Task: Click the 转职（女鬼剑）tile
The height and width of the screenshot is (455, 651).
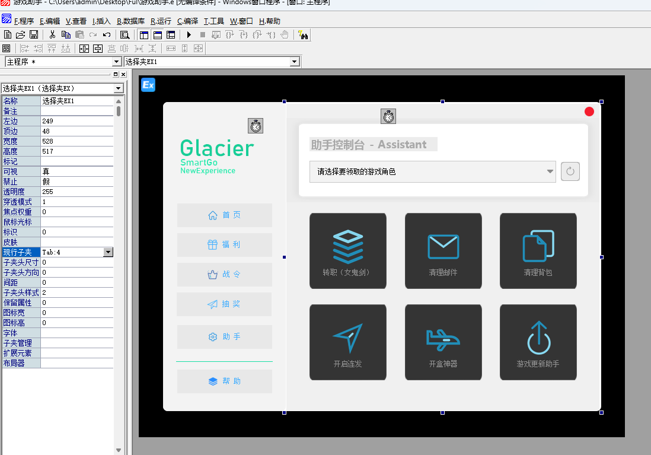Action: click(x=348, y=251)
